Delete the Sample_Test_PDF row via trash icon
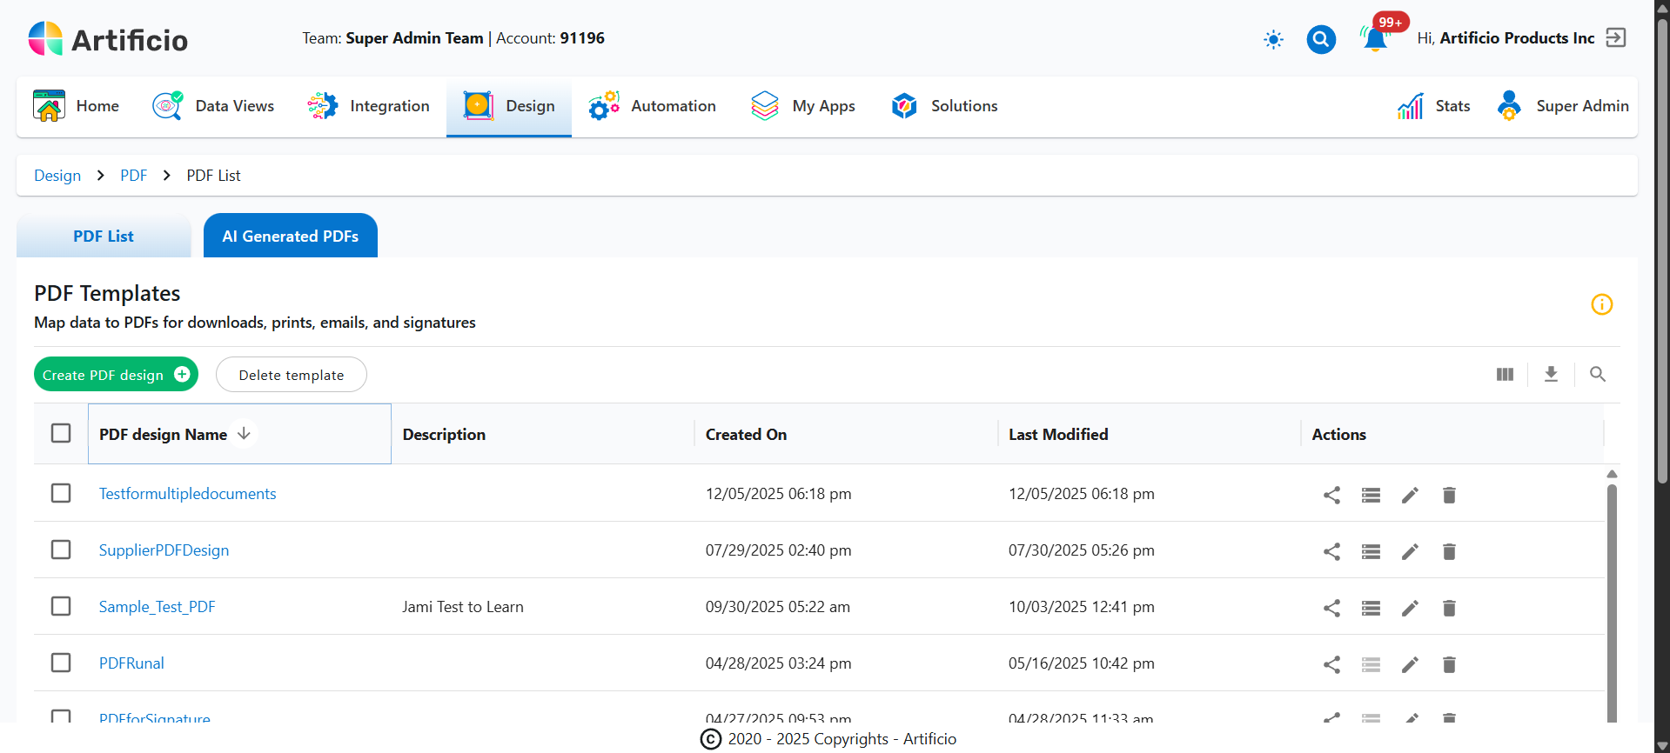The width and height of the screenshot is (1670, 753). tap(1449, 608)
